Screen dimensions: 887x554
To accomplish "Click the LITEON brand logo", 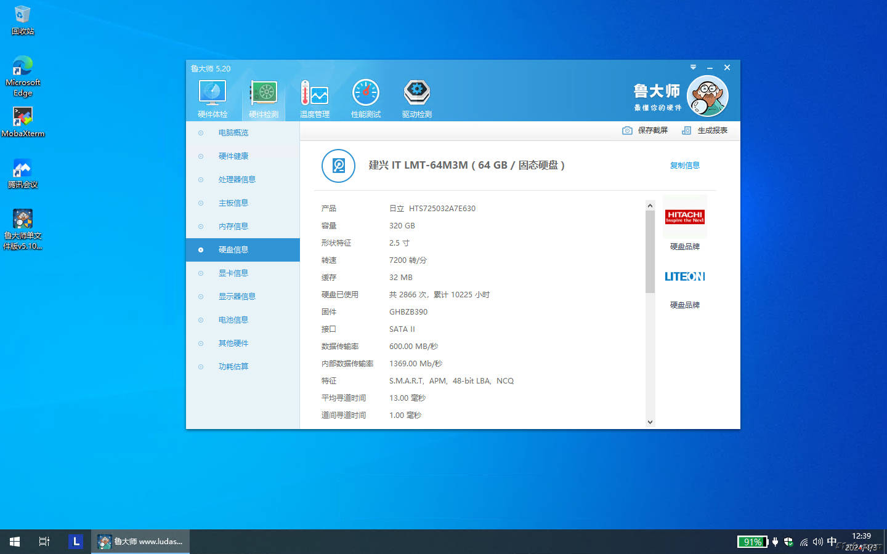I will (x=684, y=276).
